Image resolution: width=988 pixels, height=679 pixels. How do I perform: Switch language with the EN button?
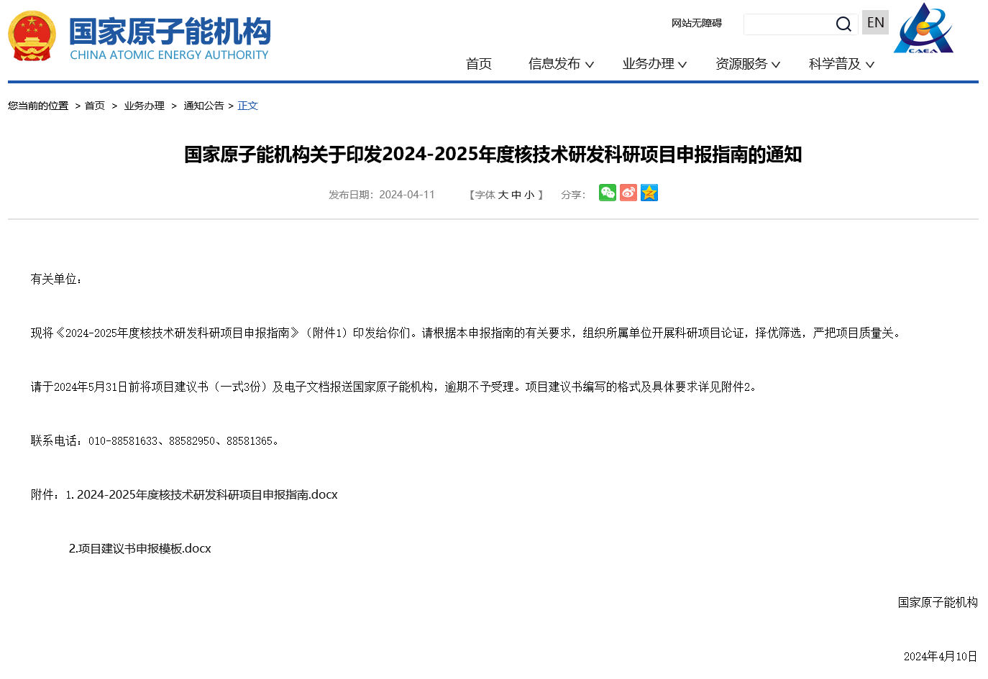(875, 22)
